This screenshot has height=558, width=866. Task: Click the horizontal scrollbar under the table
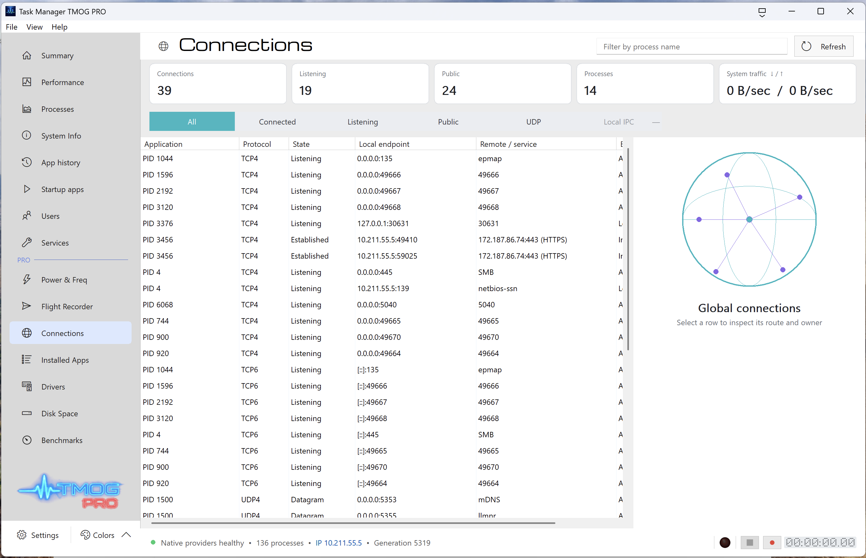[x=353, y=523]
